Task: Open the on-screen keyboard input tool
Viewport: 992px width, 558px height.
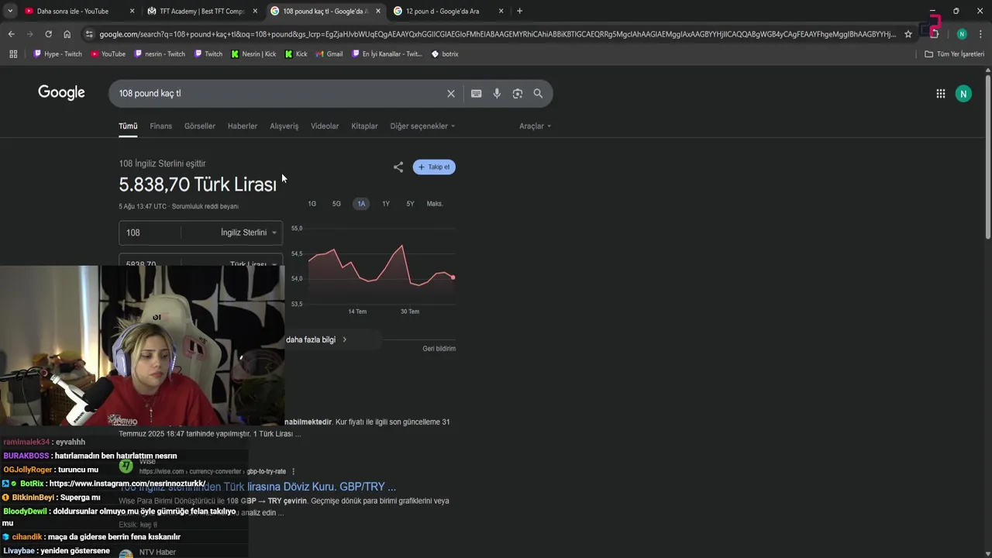Action: [x=477, y=94]
